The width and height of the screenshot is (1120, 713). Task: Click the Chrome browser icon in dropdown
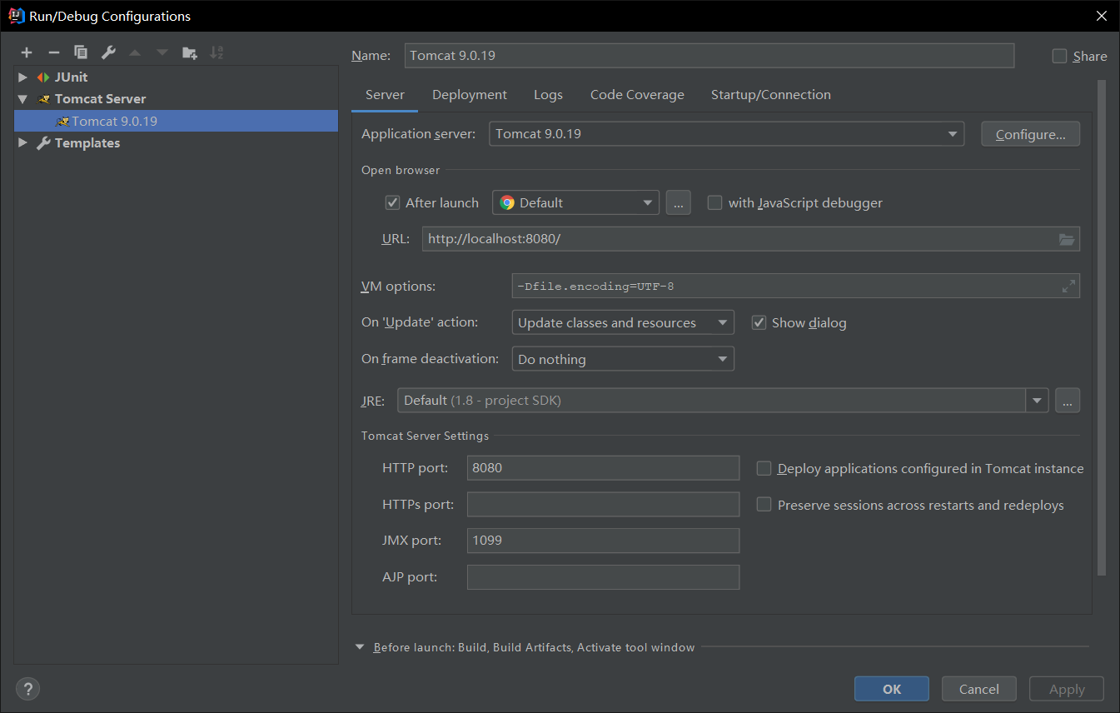pyautogui.click(x=507, y=202)
